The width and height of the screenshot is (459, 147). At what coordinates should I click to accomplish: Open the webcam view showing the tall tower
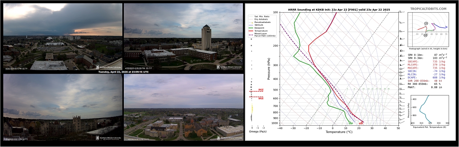click(x=183, y=37)
